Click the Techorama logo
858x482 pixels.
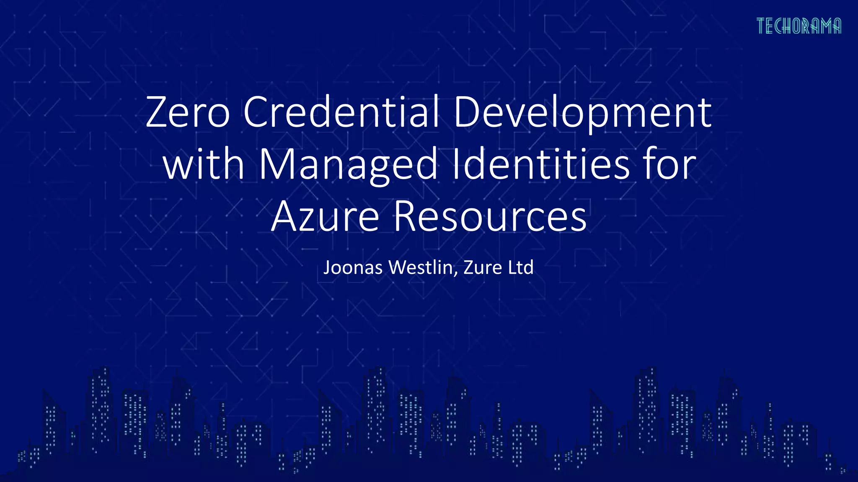point(799,26)
